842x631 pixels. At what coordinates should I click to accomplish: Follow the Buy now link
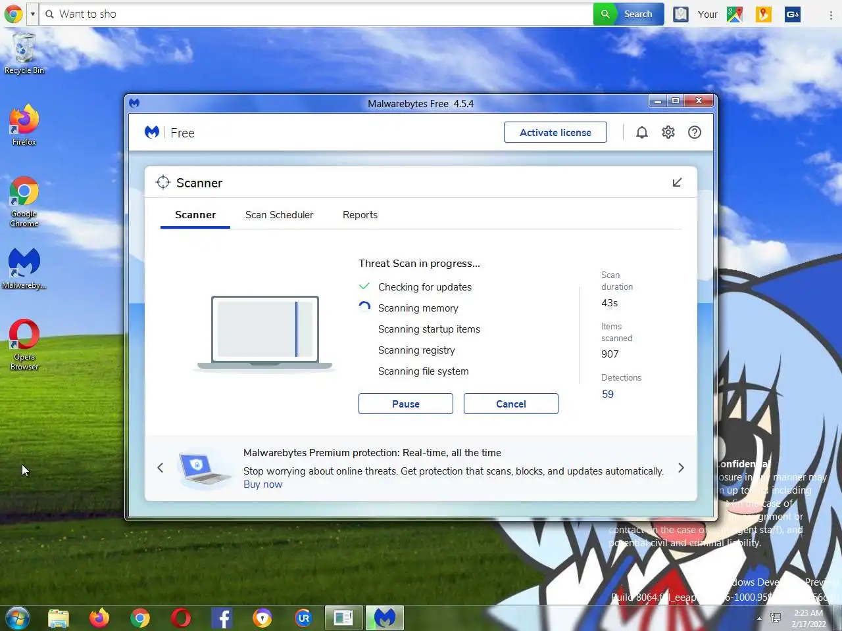pyautogui.click(x=262, y=484)
